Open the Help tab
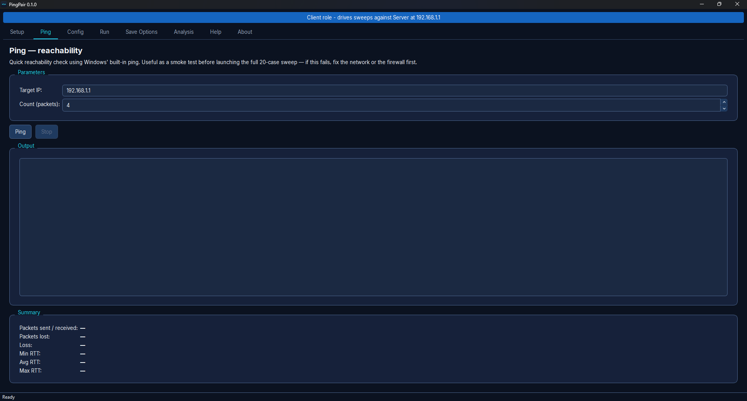This screenshot has width=747, height=401. coord(216,32)
